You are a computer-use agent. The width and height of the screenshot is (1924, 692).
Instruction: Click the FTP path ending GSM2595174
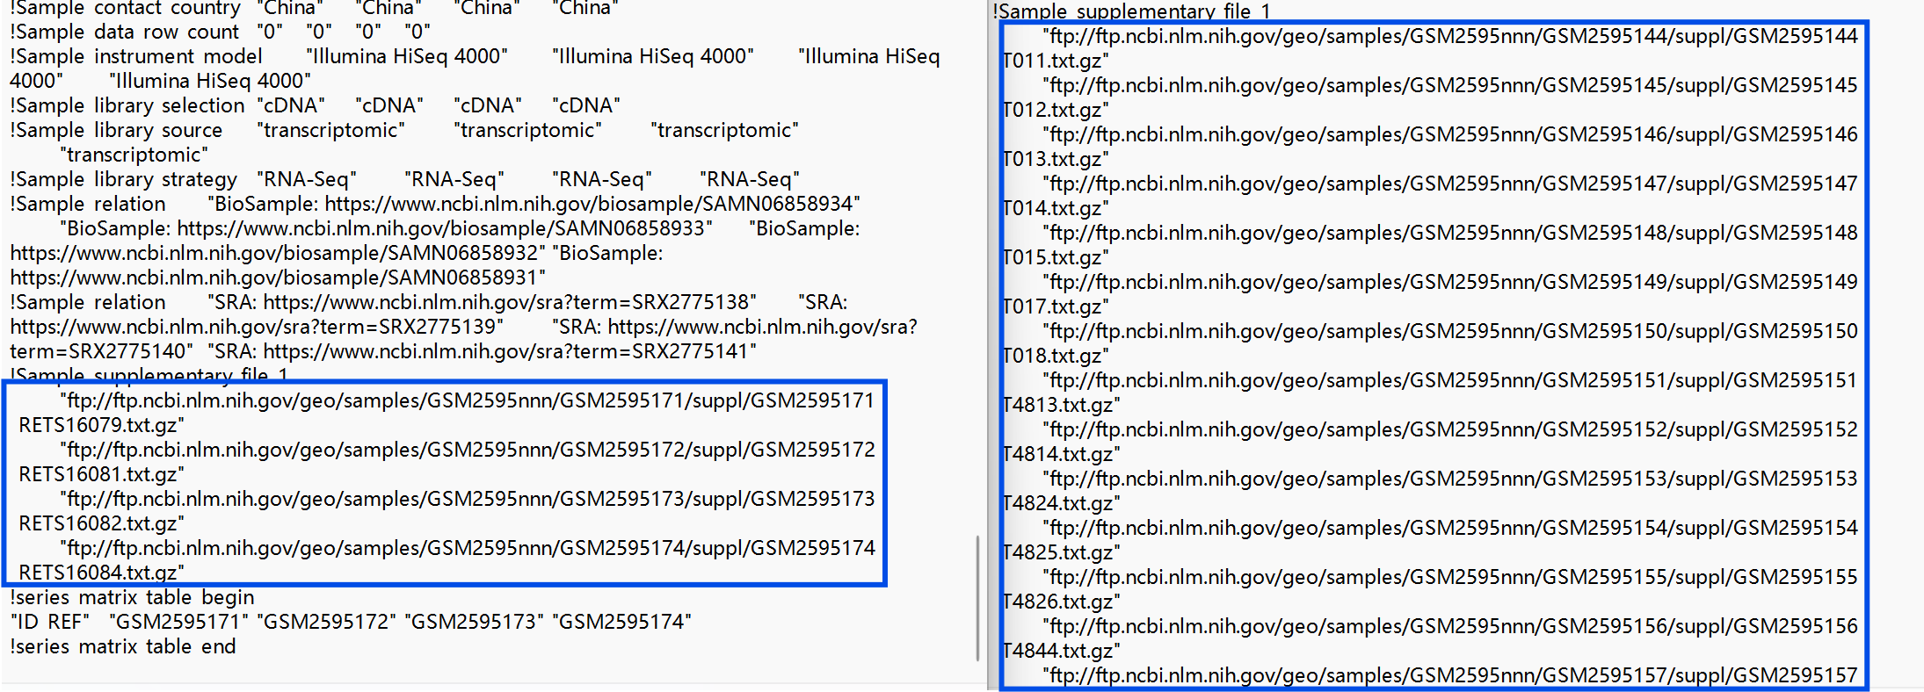470,548
